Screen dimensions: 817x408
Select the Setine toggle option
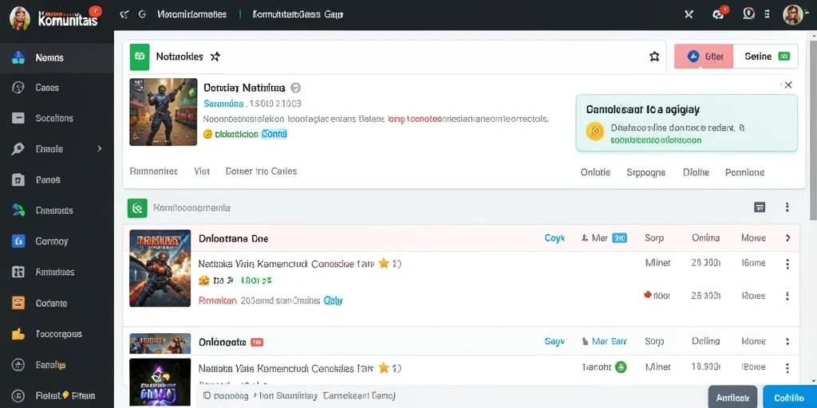point(765,57)
